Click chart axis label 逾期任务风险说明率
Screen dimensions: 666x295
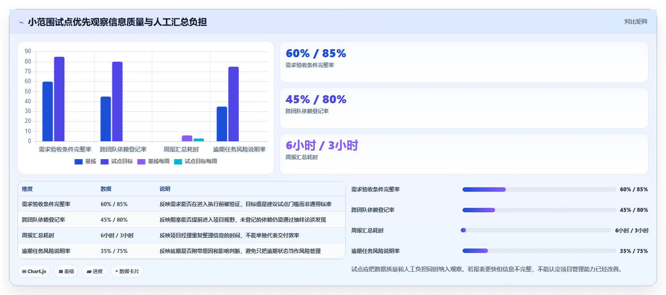coord(239,149)
